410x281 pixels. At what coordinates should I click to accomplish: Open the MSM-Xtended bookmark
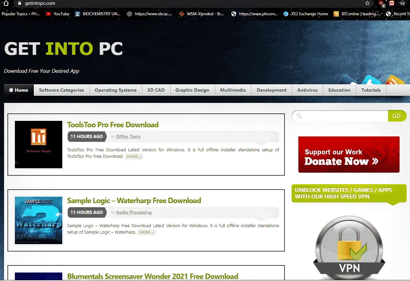[201, 14]
